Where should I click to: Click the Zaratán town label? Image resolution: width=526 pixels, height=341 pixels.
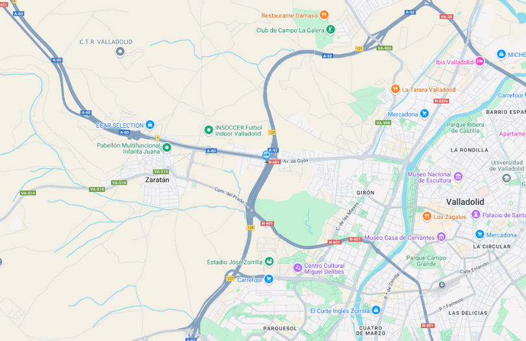pyautogui.click(x=157, y=180)
